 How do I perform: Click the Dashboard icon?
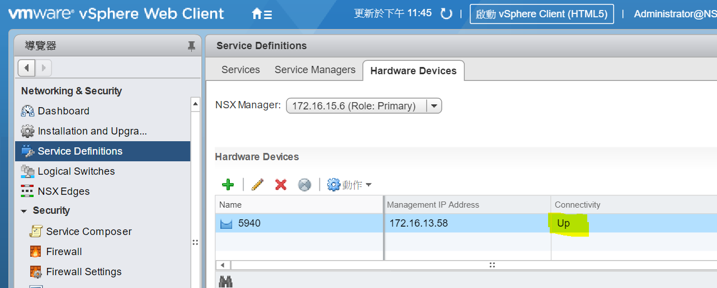pyautogui.click(x=27, y=111)
